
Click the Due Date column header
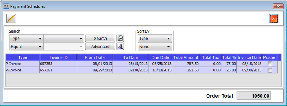160,57
